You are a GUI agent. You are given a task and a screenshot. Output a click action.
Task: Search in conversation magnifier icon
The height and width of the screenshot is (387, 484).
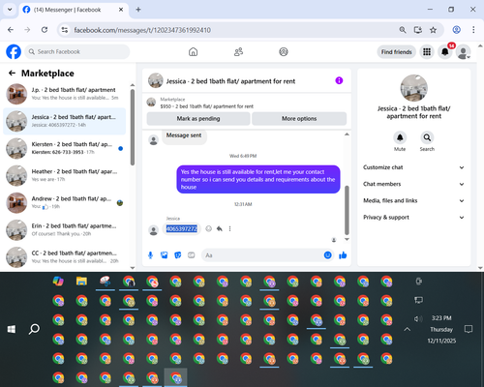click(x=427, y=137)
